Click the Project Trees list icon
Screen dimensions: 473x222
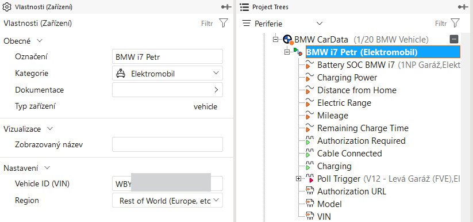click(245, 7)
